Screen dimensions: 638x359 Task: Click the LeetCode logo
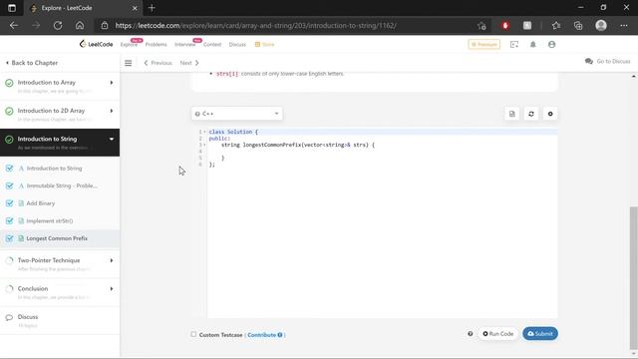(x=96, y=44)
